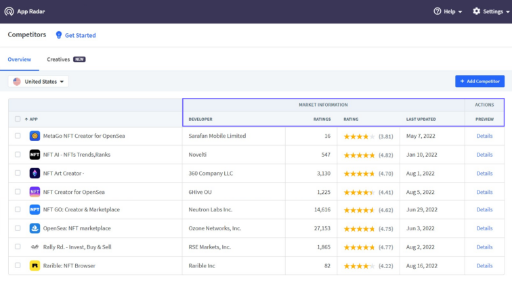Click the Competitors page title

[27, 34]
